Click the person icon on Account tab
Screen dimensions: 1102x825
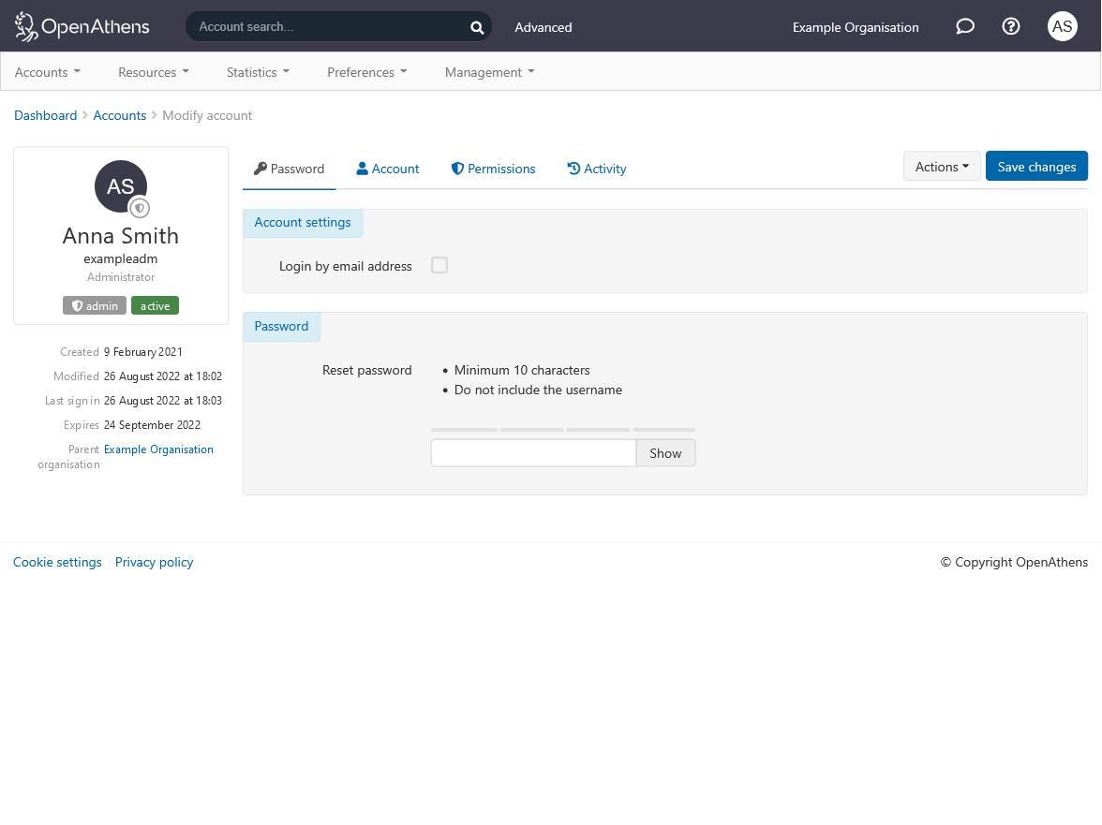pyautogui.click(x=362, y=169)
